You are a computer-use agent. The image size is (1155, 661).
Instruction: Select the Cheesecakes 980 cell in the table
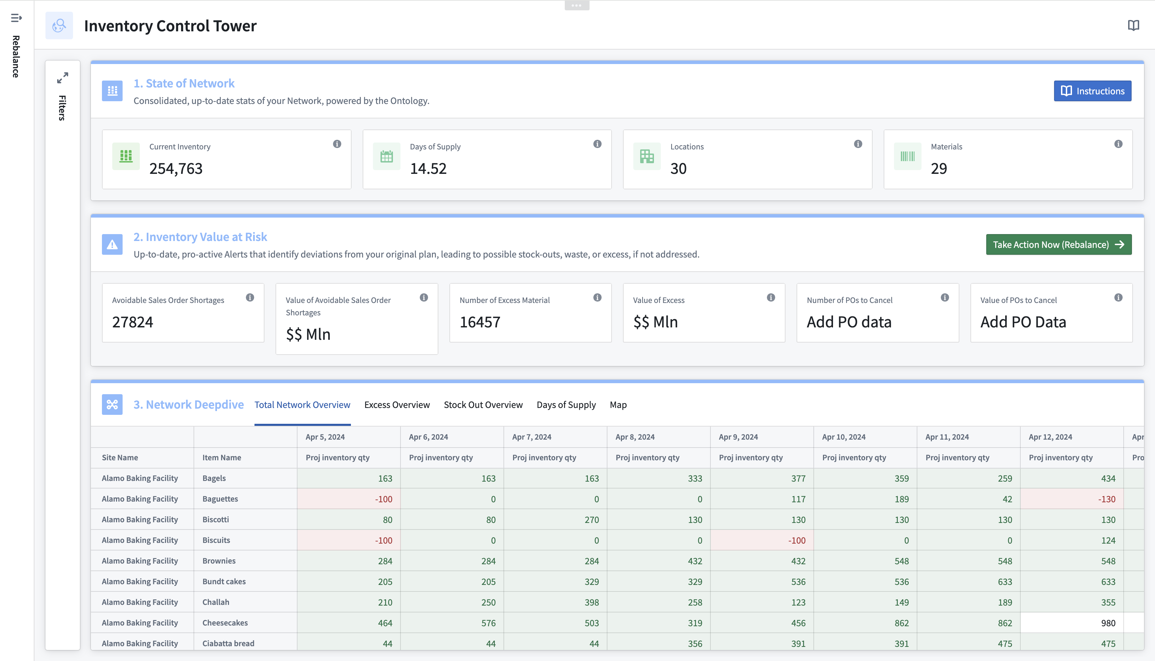pyautogui.click(x=1108, y=623)
